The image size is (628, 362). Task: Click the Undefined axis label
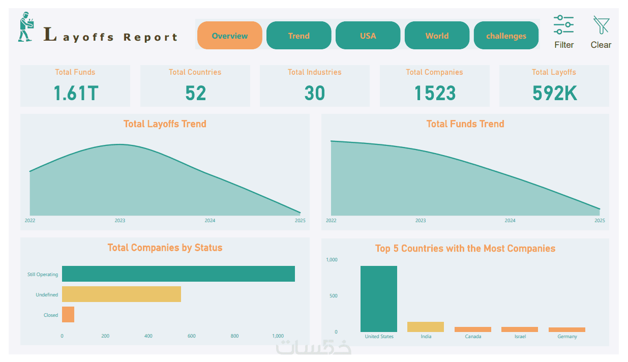click(47, 295)
